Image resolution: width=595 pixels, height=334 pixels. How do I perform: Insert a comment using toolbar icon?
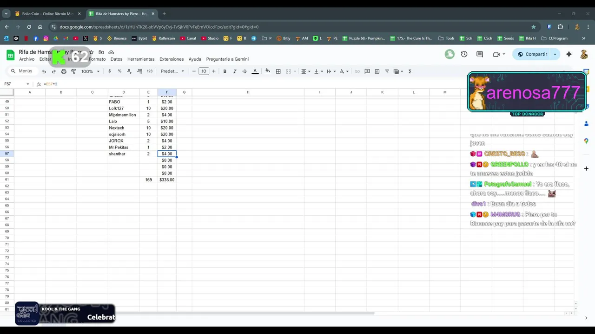point(367,71)
